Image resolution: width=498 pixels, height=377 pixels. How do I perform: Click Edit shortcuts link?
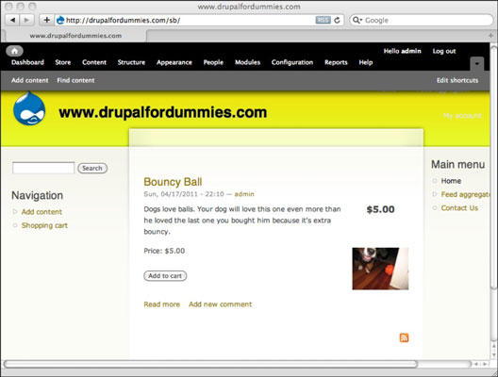point(457,80)
